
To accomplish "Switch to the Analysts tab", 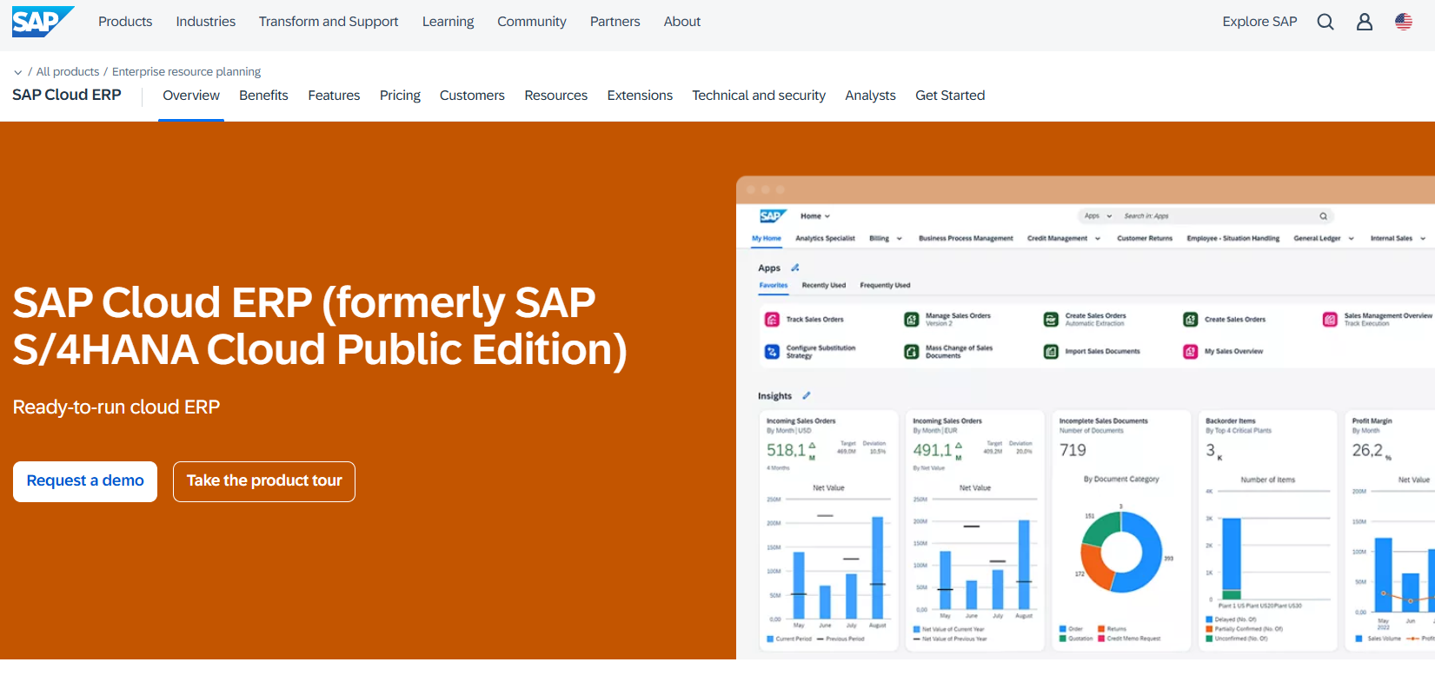I will [x=870, y=96].
